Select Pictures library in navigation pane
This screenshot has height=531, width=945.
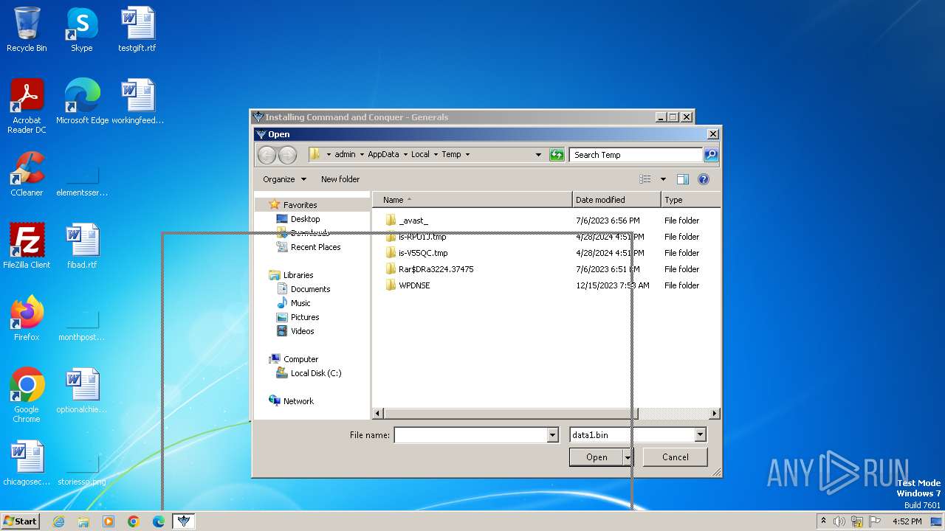[x=305, y=317]
